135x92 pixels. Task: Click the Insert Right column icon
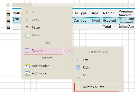(78, 68)
